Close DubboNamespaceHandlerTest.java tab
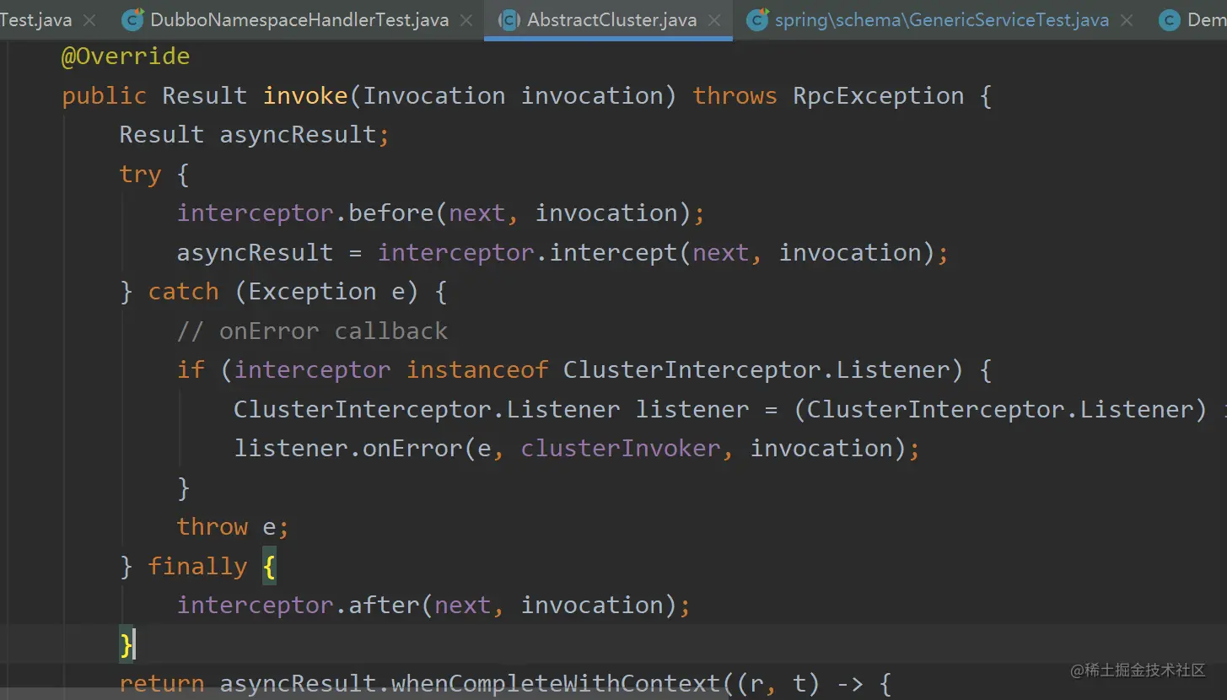Viewport: 1227px width, 700px height. pyautogui.click(x=466, y=19)
